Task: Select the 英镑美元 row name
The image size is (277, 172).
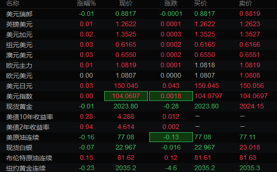Action: 19,24
